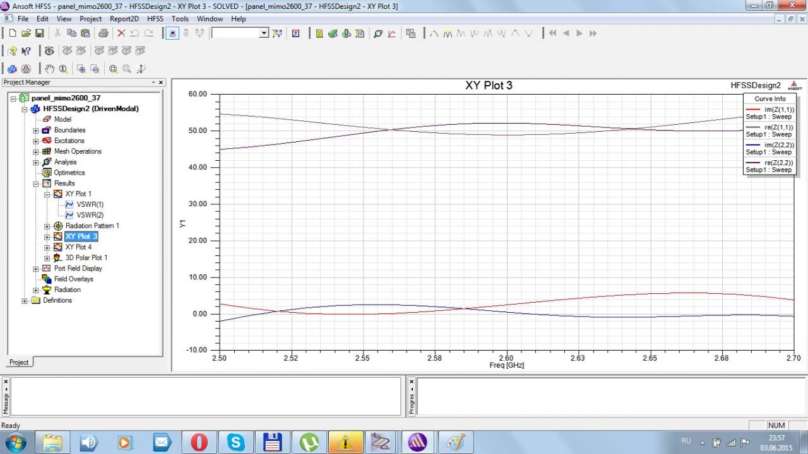Expand the Boundaries tree node
The height and width of the screenshot is (454, 808).
36,131
